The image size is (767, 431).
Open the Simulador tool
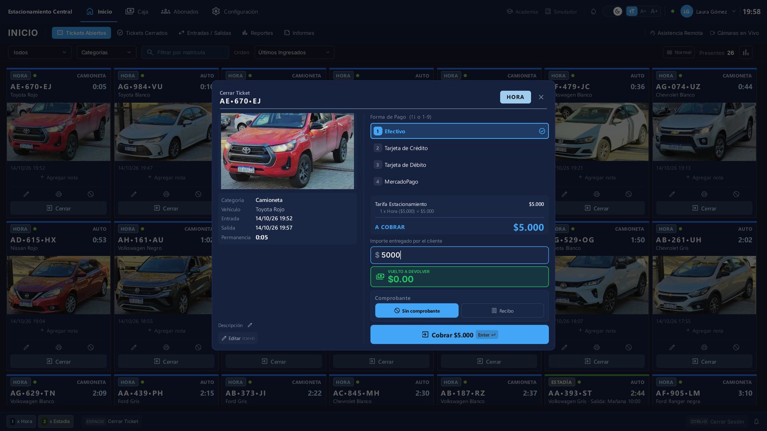(x=561, y=11)
